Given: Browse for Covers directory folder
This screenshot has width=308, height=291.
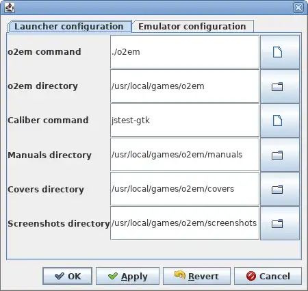Looking at the screenshot, I should click(280, 189).
